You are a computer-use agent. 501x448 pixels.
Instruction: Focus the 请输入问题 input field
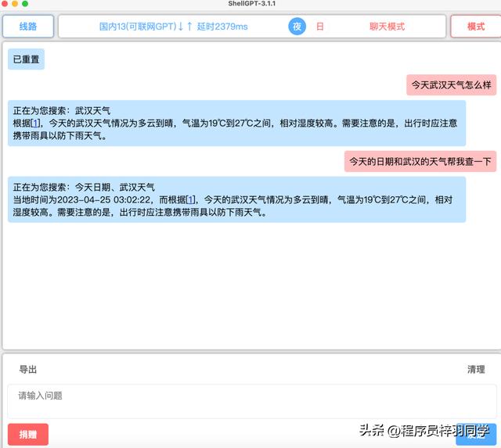click(x=250, y=400)
